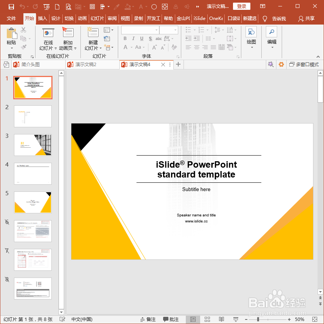
Task: Open the Comments (批注) pane
Action: [x=171, y=319]
